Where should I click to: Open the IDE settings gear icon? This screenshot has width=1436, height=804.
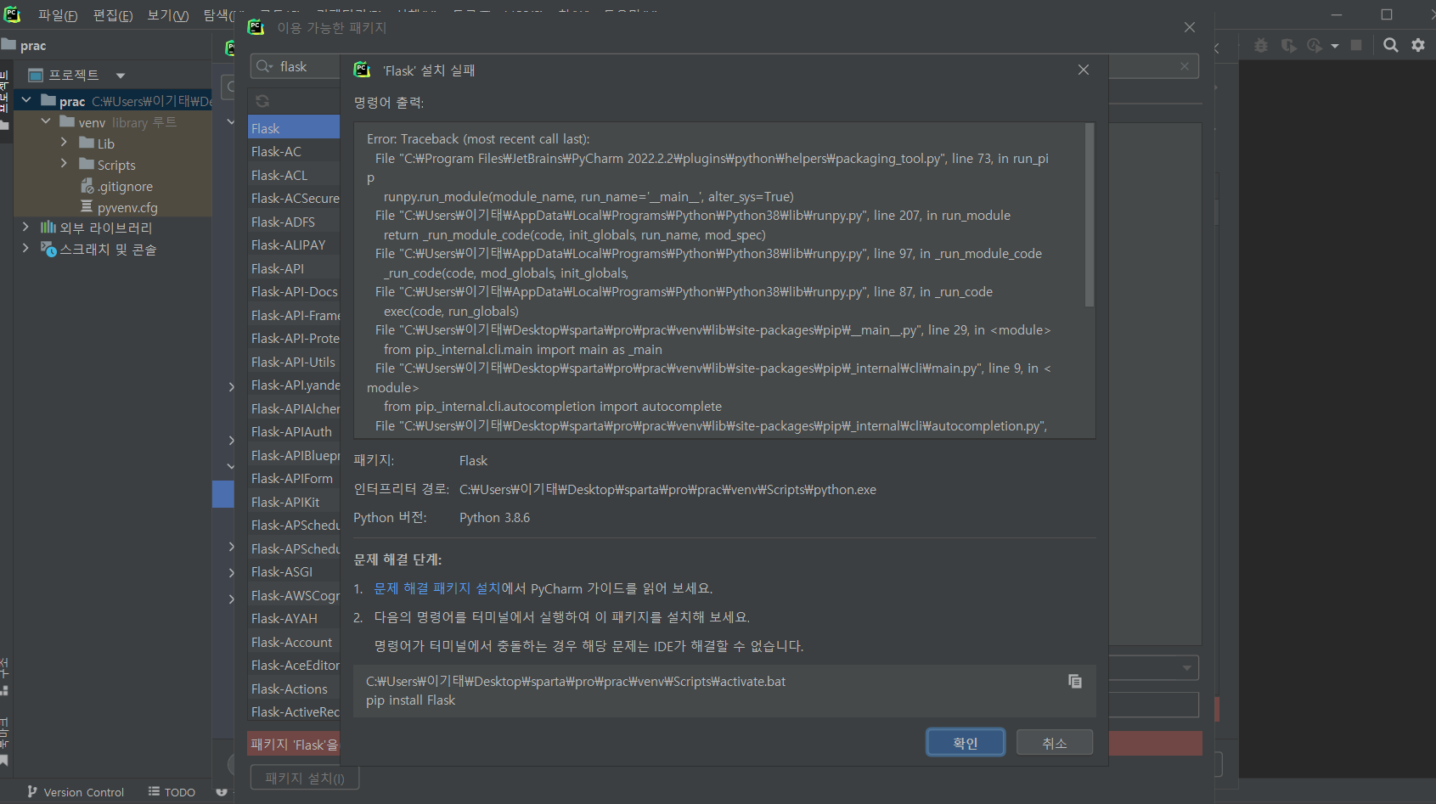[1418, 45]
